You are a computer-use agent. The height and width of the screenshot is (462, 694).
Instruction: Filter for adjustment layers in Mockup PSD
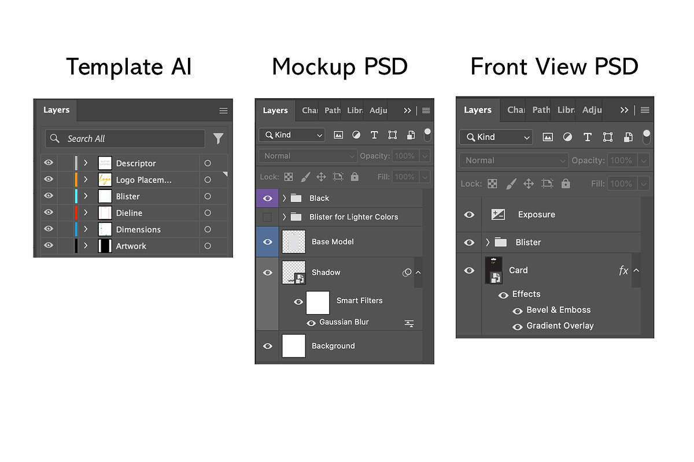click(356, 135)
